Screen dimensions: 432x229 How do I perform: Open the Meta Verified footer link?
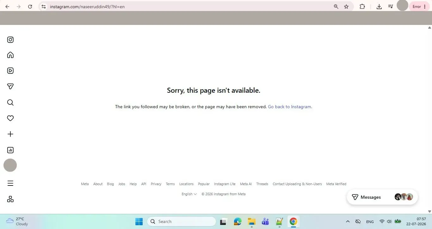336,184
